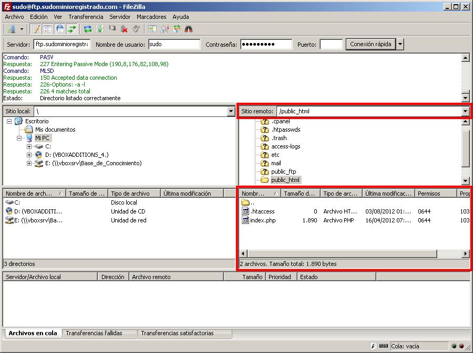Sort remote list by Permisos column
The image size is (473, 353).
tap(436, 194)
